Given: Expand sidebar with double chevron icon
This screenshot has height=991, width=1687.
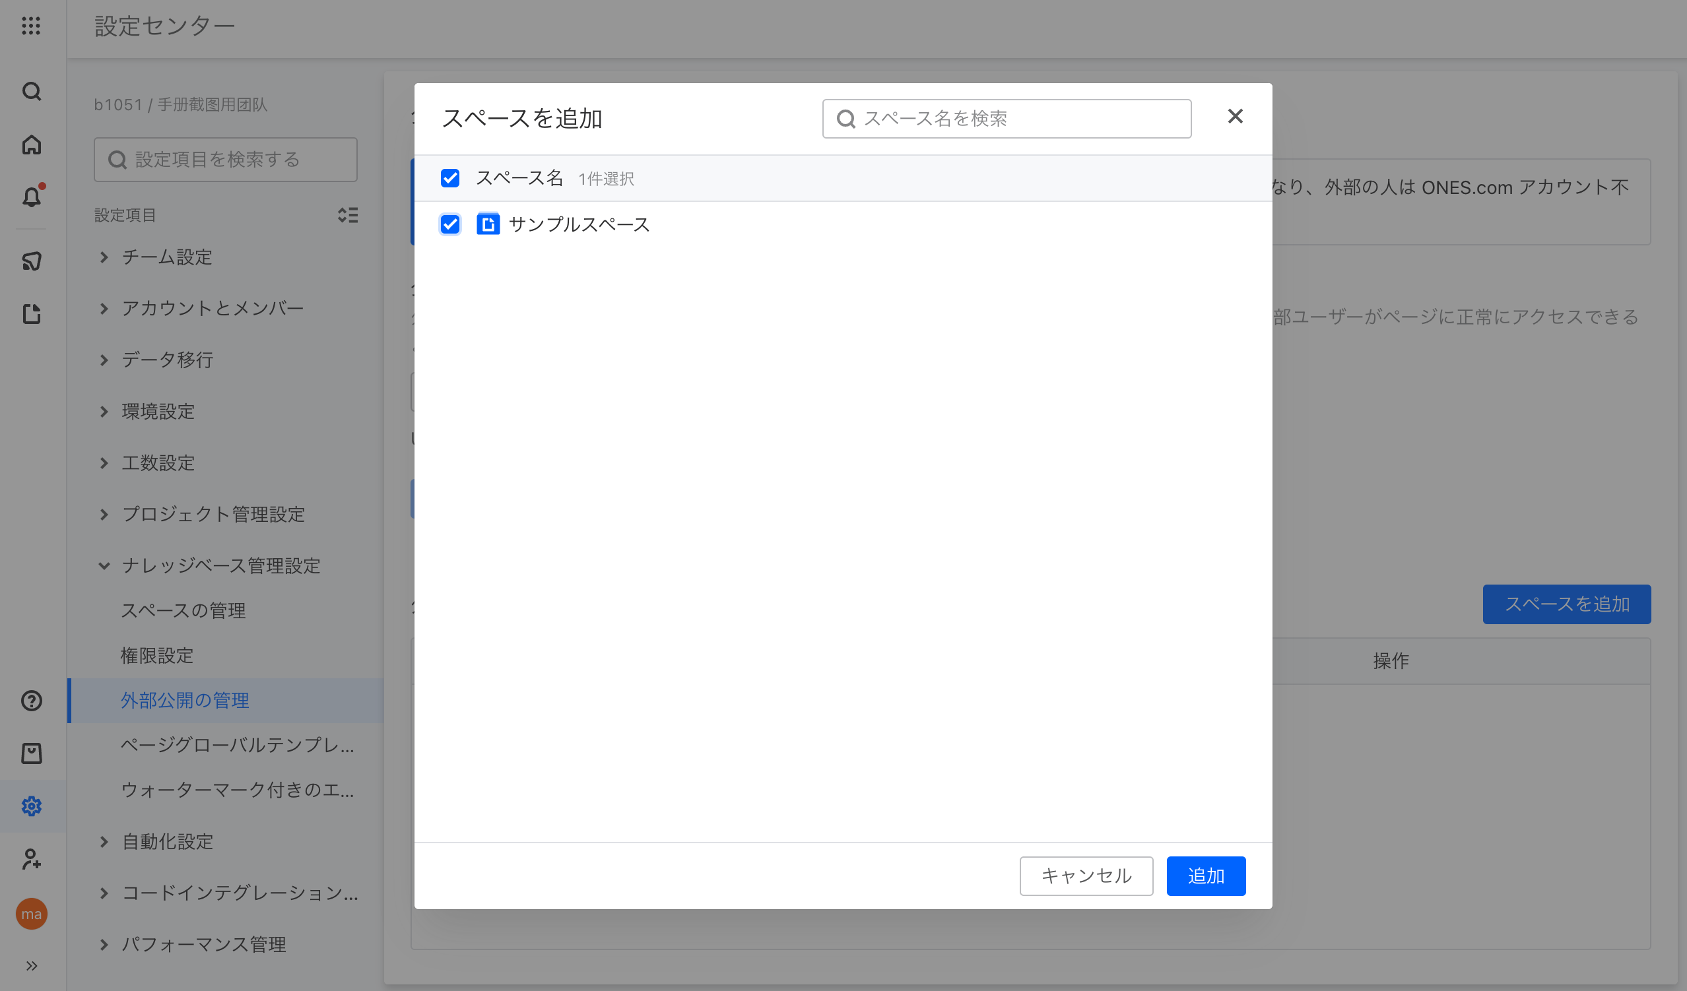Looking at the screenshot, I should click(32, 965).
